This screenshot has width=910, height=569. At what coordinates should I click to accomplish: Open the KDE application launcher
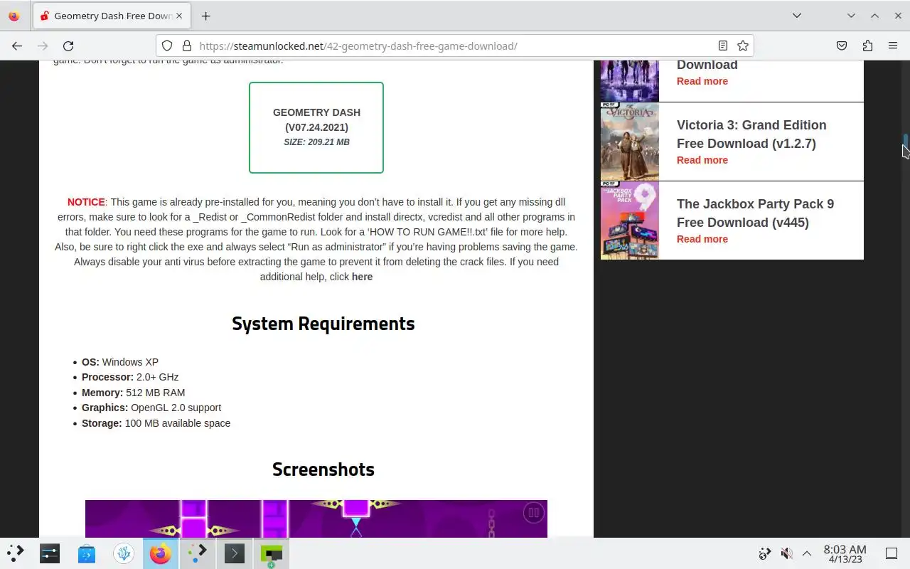tap(15, 553)
